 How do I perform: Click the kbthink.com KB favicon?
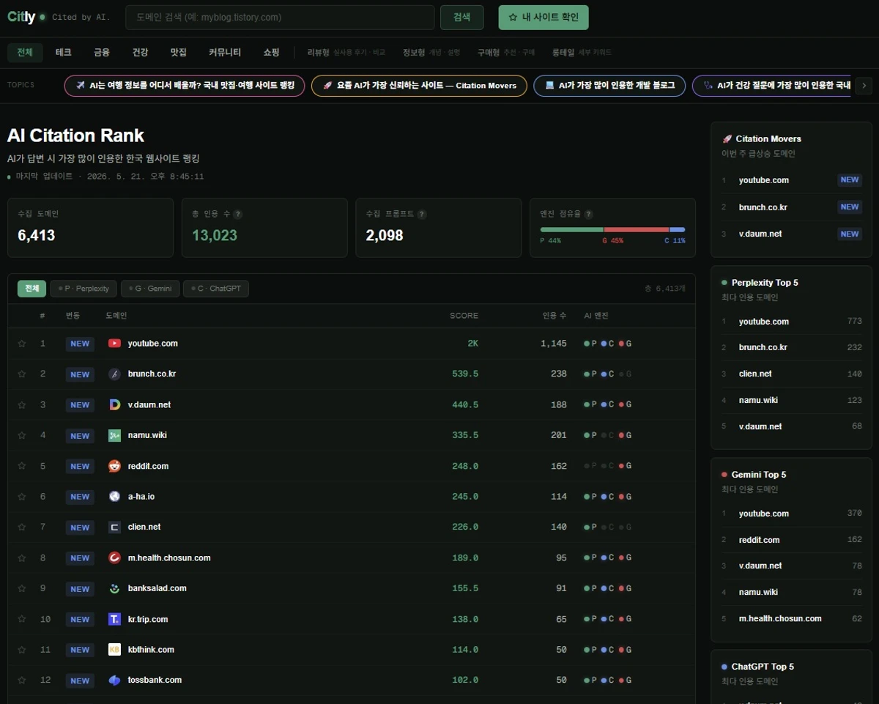coord(114,650)
